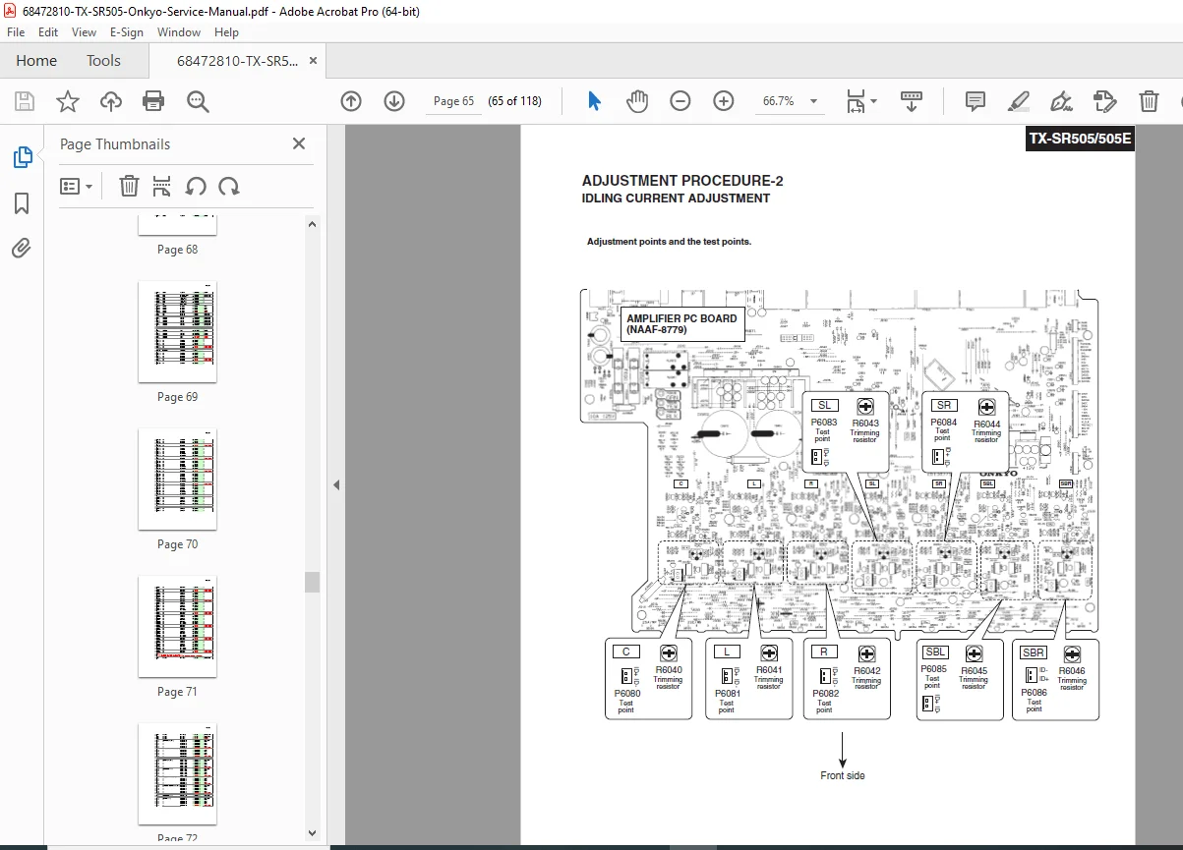
Task: Open the Bookmarks sidebar panel
Action: click(x=22, y=202)
